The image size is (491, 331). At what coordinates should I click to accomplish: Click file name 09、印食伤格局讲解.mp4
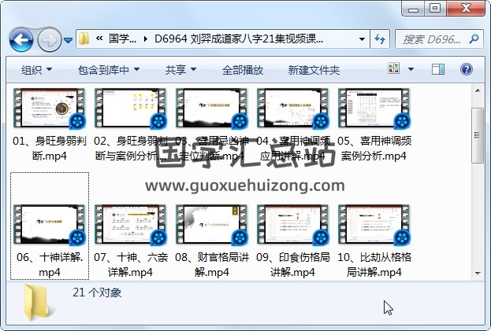pos(292,265)
